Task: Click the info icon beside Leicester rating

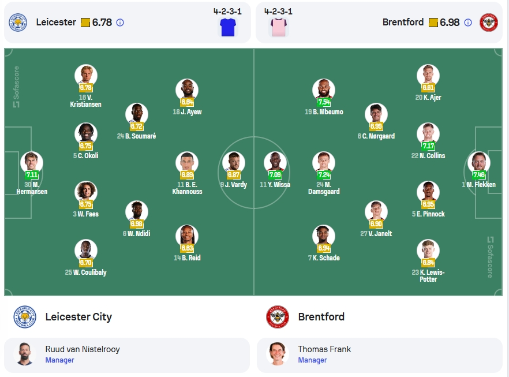Action: pos(120,23)
